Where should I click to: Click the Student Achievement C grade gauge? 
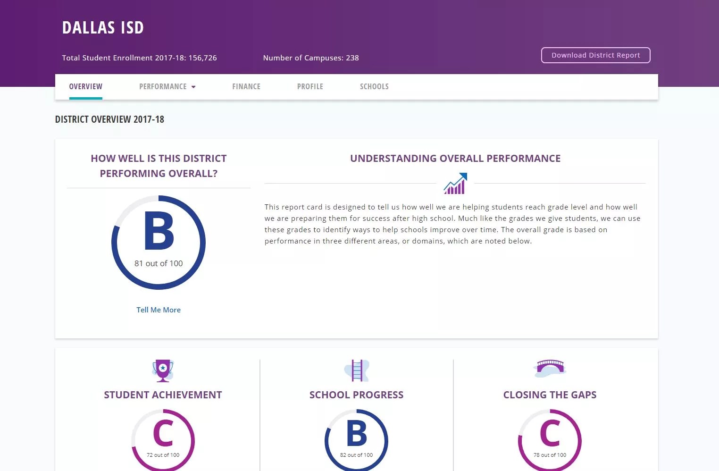pyautogui.click(x=163, y=440)
